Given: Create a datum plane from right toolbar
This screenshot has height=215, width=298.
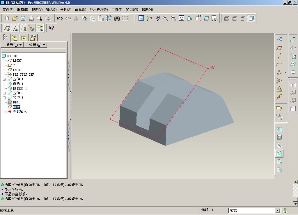Looking at the screenshot, I should point(279,48).
